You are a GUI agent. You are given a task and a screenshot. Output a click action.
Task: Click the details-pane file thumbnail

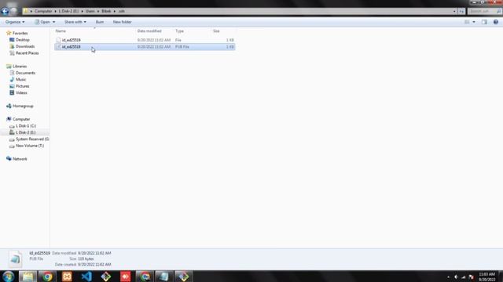[15, 258]
